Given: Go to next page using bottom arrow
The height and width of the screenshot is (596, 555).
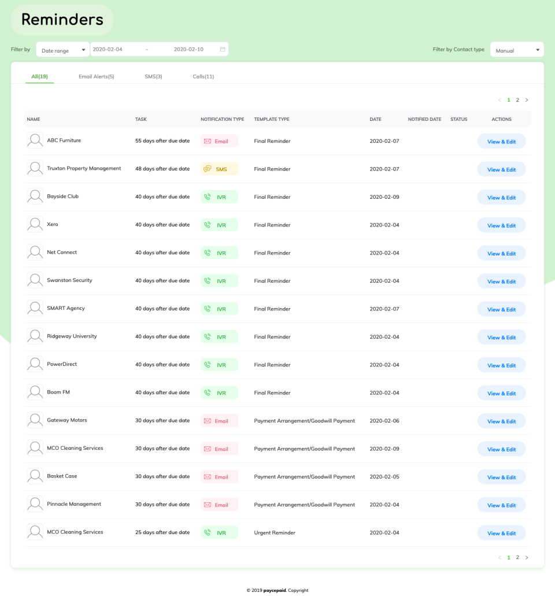Looking at the screenshot, I should [527, 558].
